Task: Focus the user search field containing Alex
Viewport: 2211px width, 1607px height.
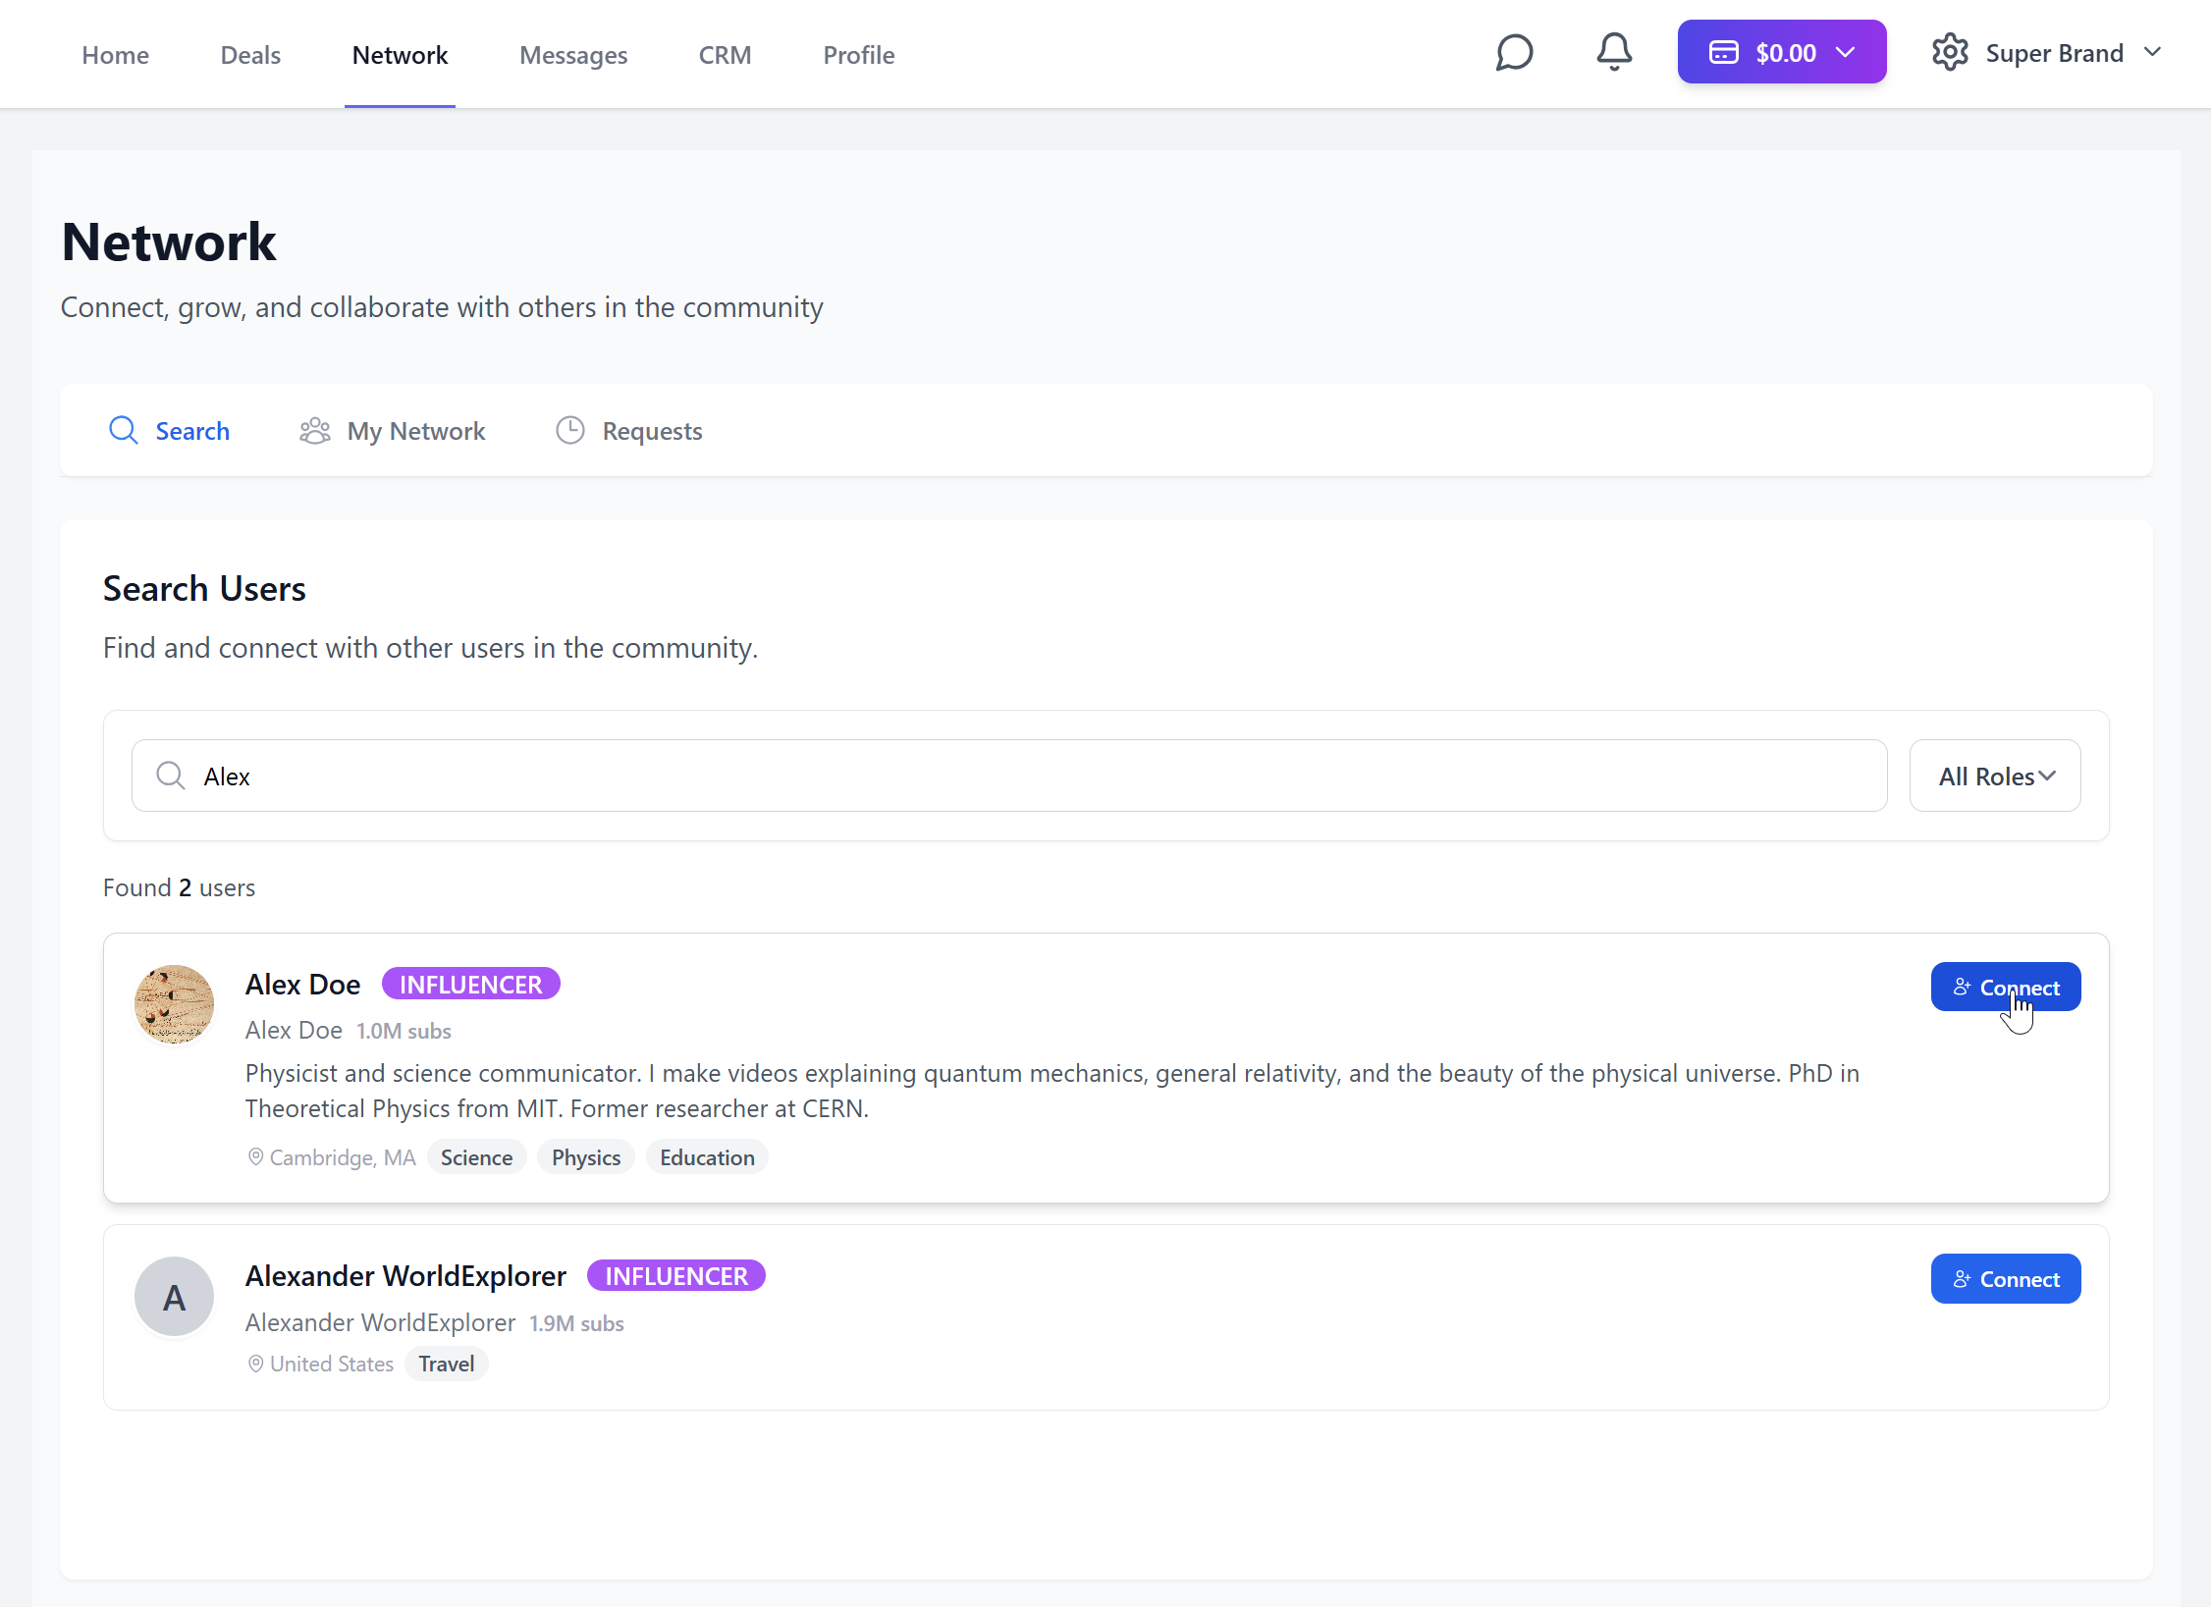Action: [x=1009, y=776]
